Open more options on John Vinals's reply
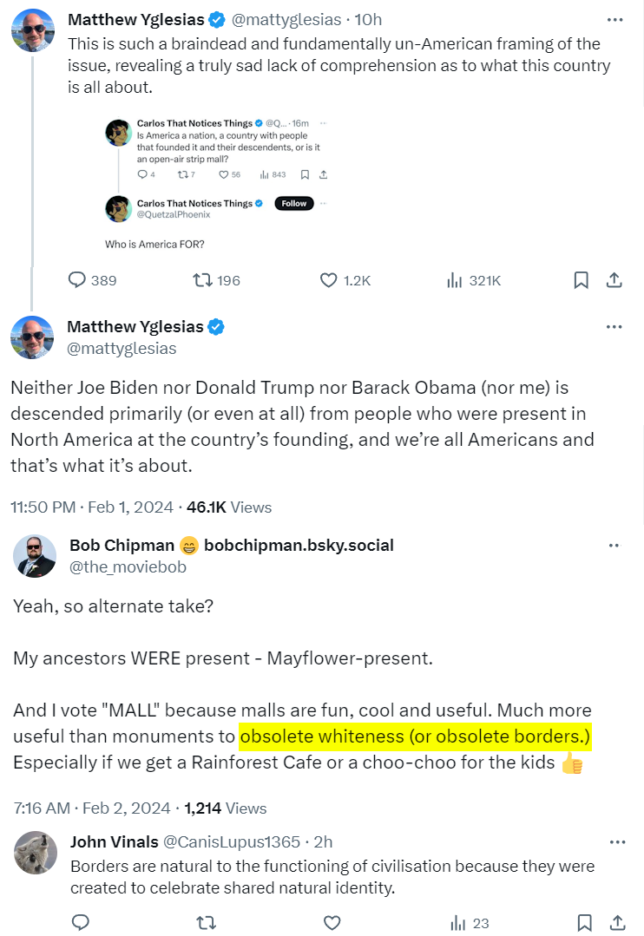This screenshot has width=644, height=936. point(617,841)
